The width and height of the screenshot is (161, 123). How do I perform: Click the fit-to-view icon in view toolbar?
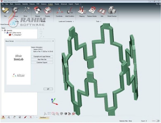tap(49, 113)
